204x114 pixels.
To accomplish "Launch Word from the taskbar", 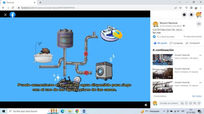I will point(84,111).
